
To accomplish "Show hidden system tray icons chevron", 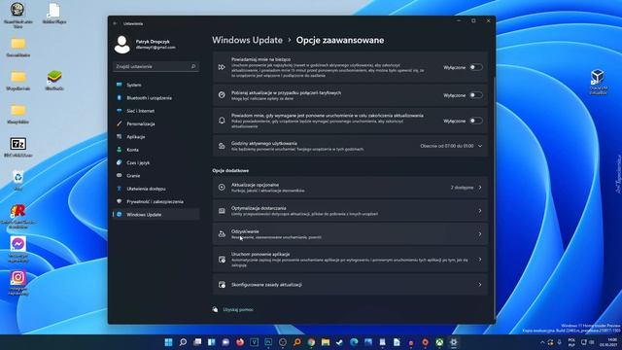I will pyautogui.click(x=542, y=342).
